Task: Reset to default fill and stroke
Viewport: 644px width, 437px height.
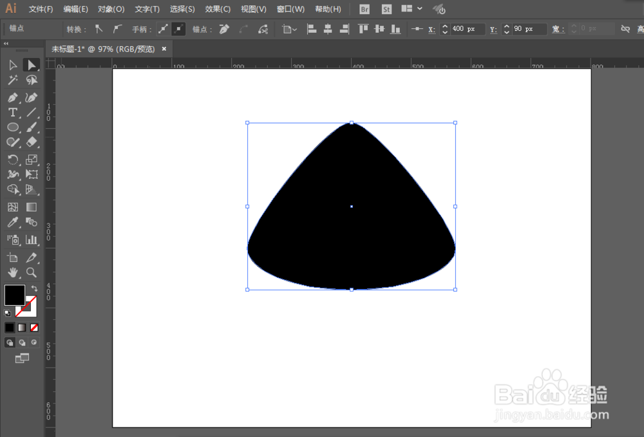Action: point(7,313)
